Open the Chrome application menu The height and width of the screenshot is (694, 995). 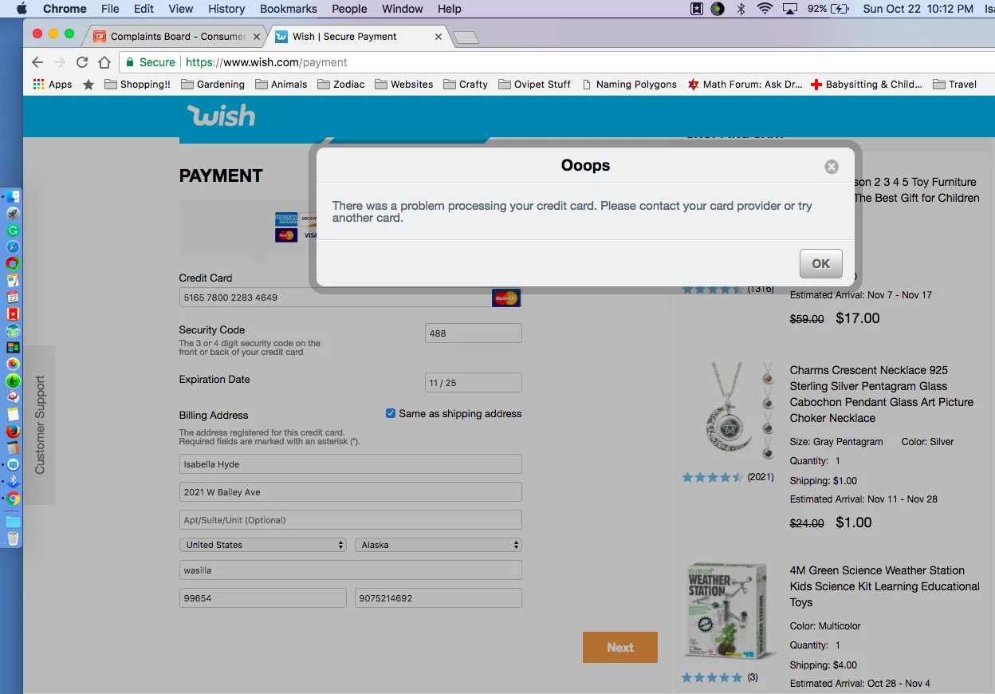click(65, 9)
